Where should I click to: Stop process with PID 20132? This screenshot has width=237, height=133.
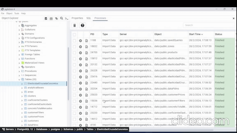click(80, 65)
